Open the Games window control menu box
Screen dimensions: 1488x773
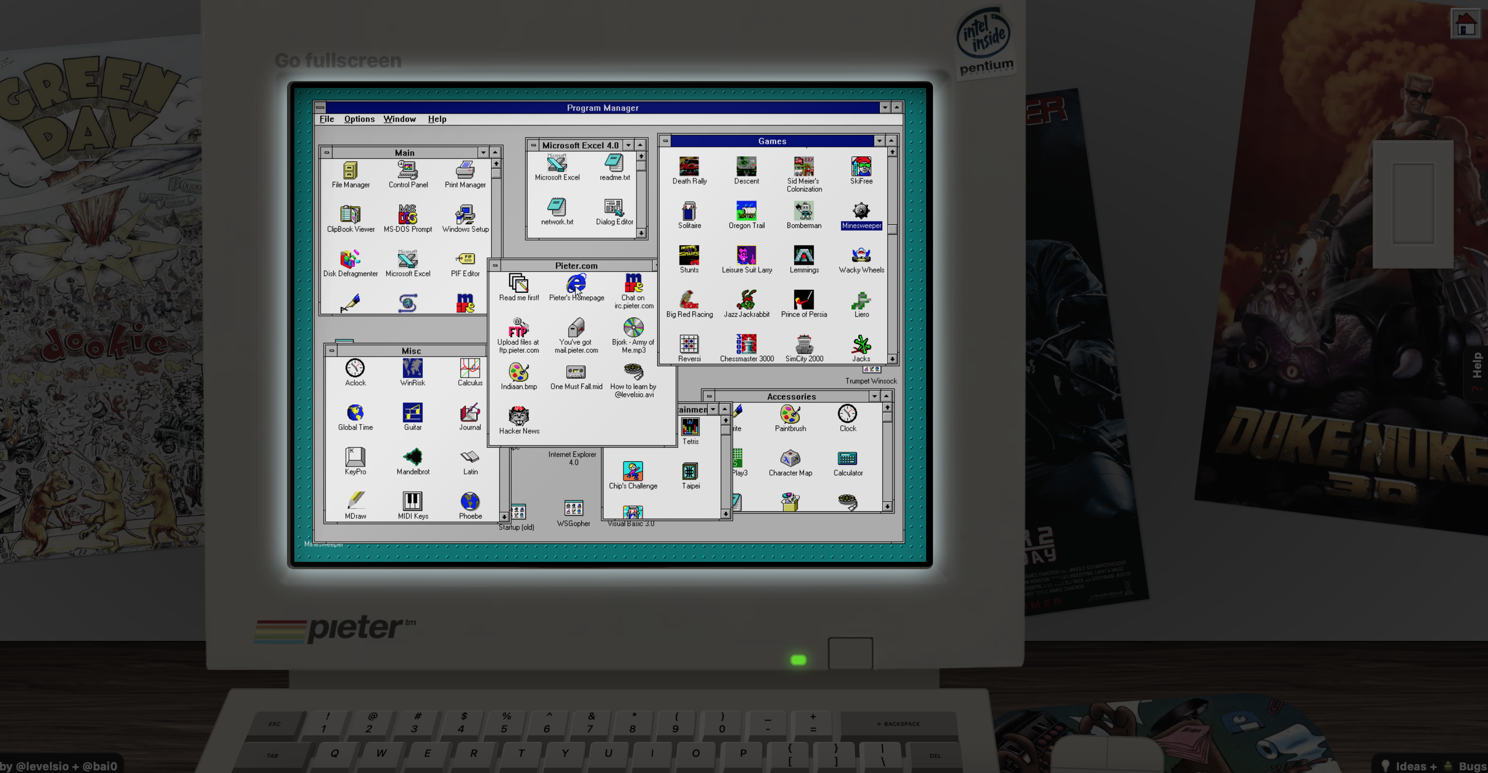[x=666, y=141]
